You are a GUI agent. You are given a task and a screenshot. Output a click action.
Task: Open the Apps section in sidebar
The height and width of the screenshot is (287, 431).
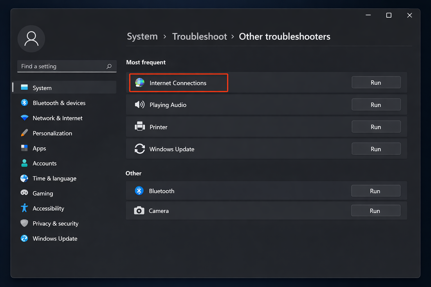tap(39, 148)
